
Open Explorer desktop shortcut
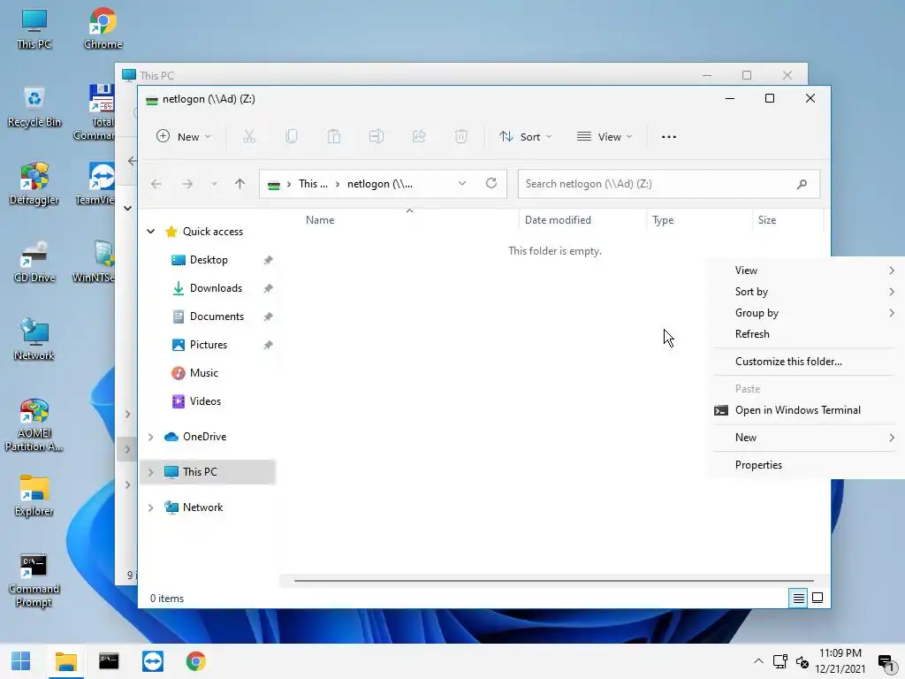[x=34, y=495]
